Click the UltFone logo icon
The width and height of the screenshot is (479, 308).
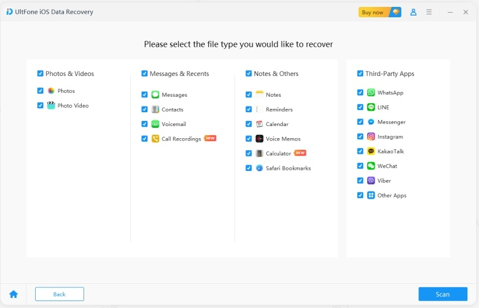click(9, 12)
